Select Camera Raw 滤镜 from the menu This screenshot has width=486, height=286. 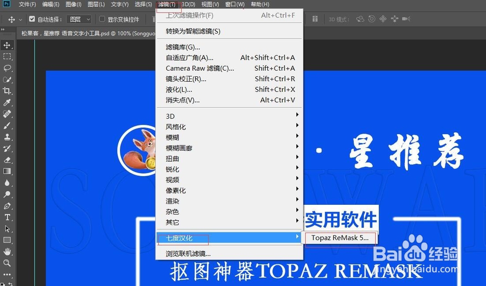pos(199,68)
